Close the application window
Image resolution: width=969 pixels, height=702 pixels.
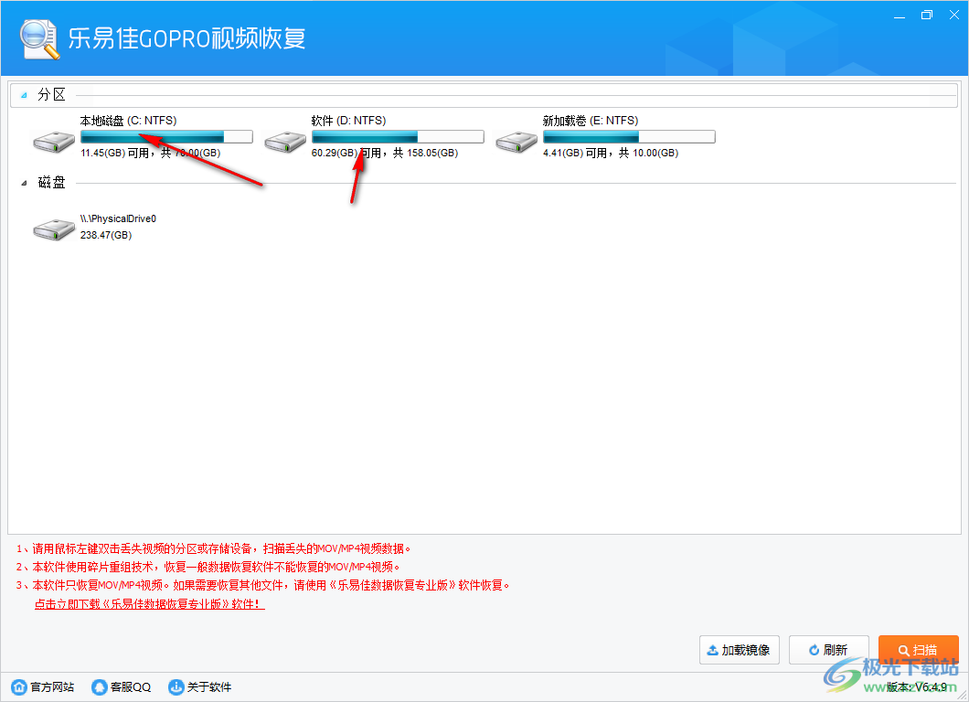(953, 16)
